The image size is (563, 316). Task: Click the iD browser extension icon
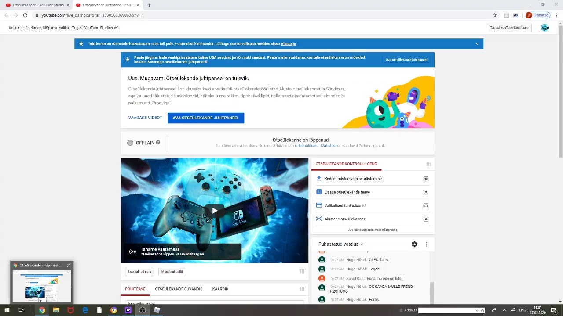pyautogui.click(x=516, y=15)
